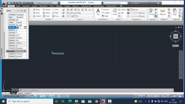Click the Edit block tool
This screenshot has width=185, height=104.
(x=121, y=13)
